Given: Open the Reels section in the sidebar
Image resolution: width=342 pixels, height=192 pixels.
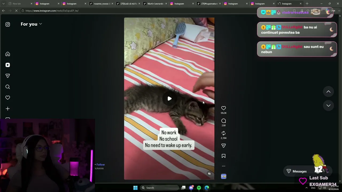Looking at the screenshot, I should tap(8, 65).
